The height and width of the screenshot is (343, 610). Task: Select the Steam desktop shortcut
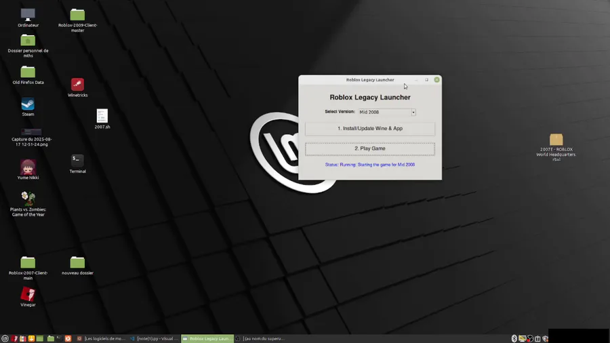(28, 107)
